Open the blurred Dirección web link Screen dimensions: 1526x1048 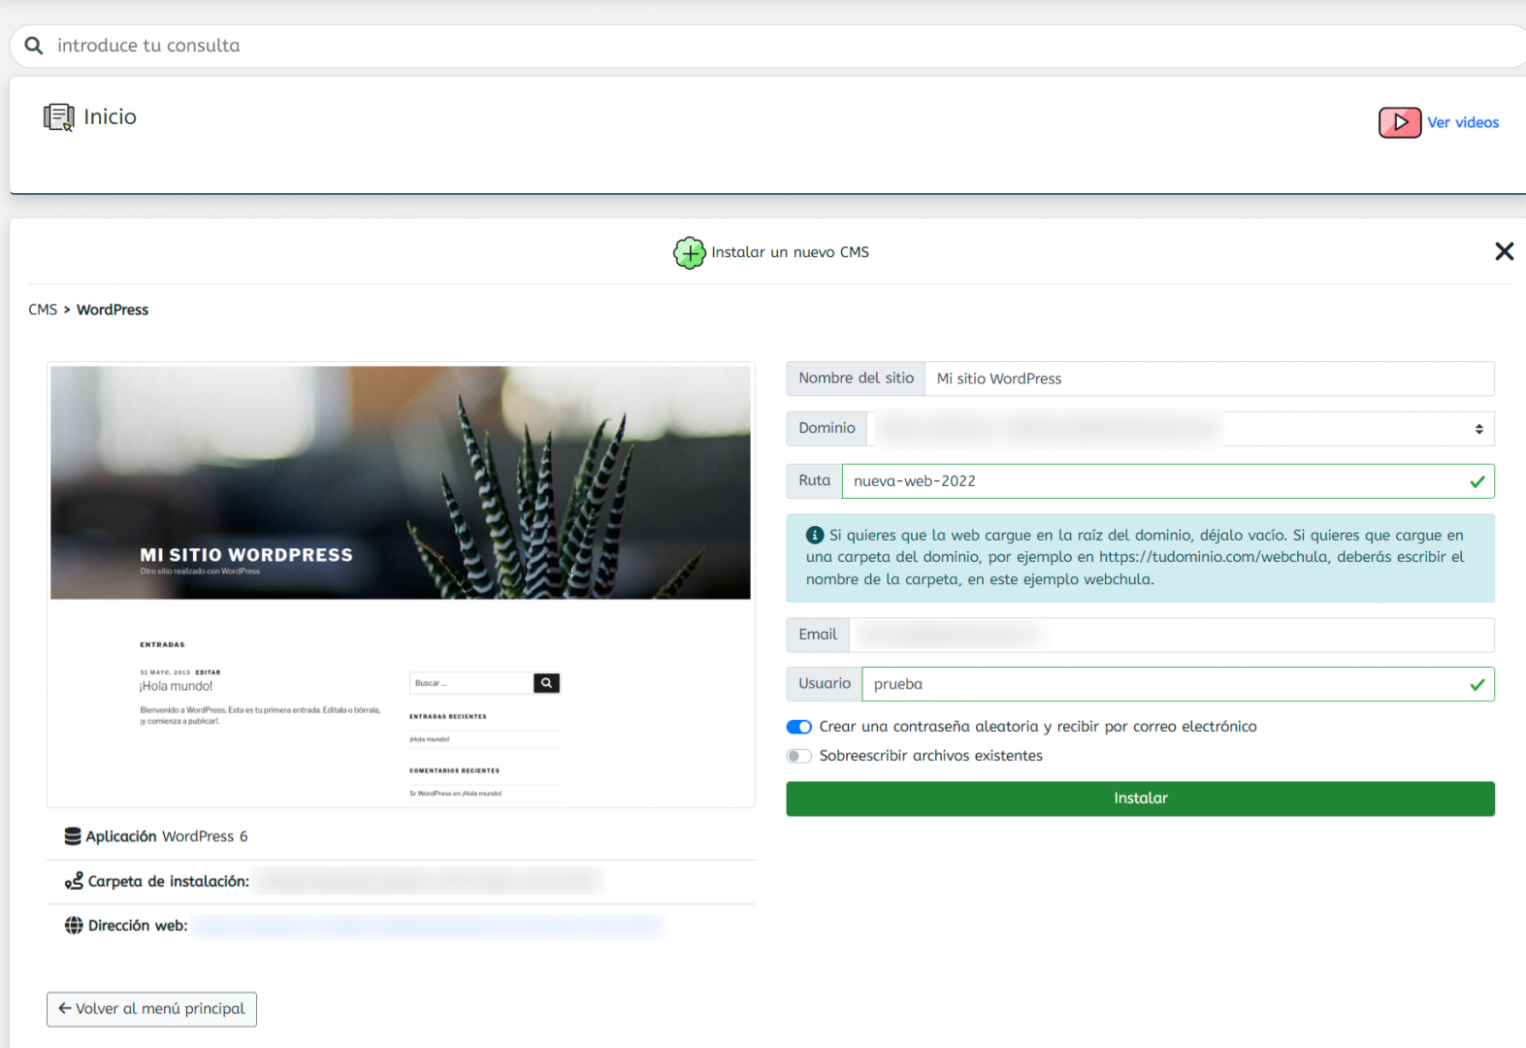tap(429, 927)
